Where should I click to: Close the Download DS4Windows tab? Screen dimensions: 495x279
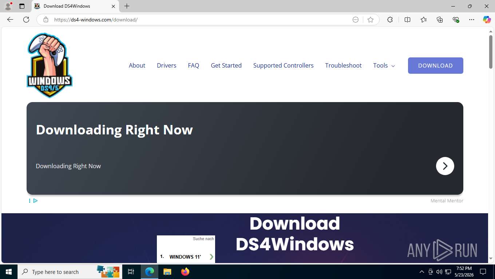[113, 6]
